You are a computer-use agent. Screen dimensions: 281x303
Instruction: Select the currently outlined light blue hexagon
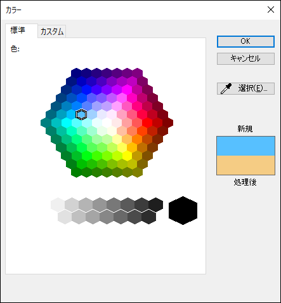[81, 114]
